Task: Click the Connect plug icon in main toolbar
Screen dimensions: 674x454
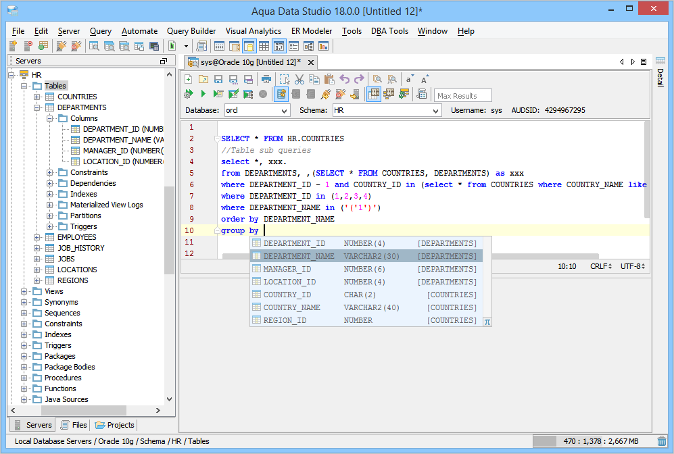Action: coord(62,46)
